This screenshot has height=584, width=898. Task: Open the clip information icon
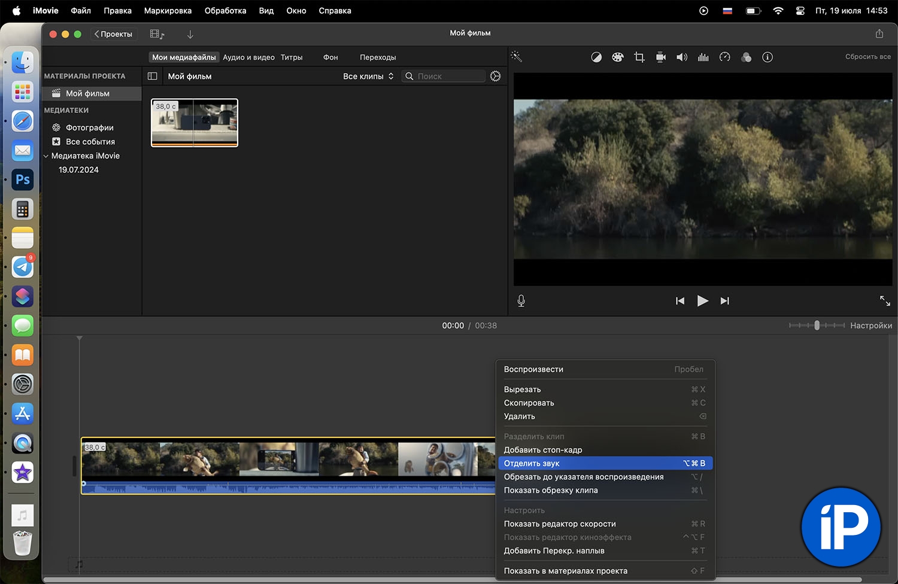click(767, 57)
